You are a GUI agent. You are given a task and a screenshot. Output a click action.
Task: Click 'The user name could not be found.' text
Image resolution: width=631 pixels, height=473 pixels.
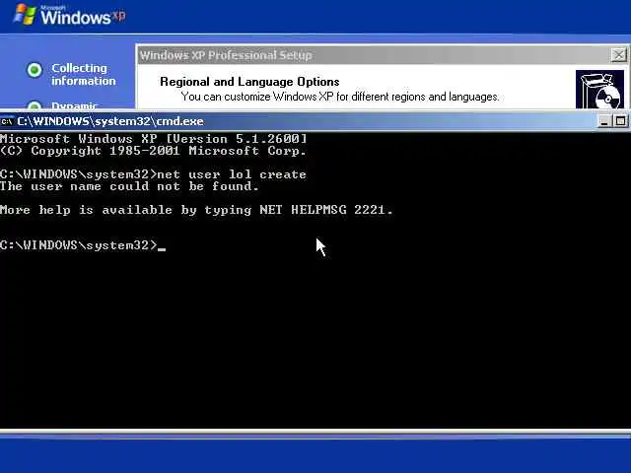point(129,186)
